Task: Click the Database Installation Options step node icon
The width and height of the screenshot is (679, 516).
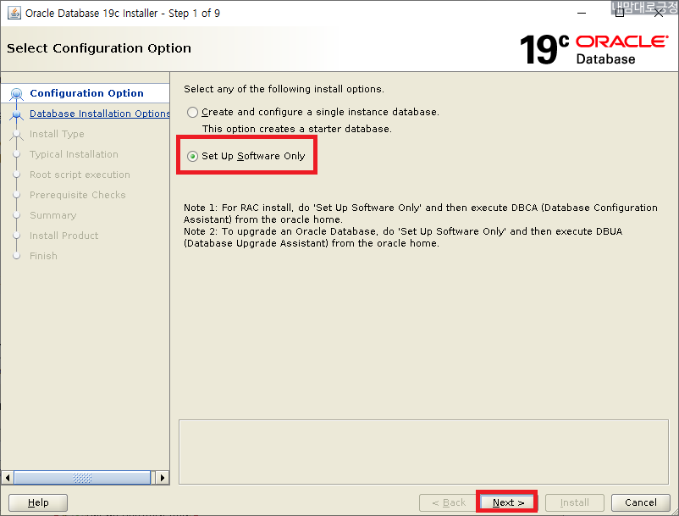Action: coord(16,114)
